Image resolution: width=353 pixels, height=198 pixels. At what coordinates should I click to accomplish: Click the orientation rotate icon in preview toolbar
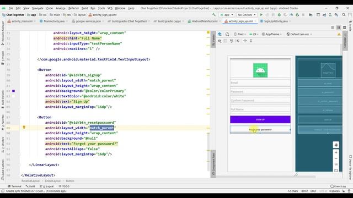click(x=227, y=34)
